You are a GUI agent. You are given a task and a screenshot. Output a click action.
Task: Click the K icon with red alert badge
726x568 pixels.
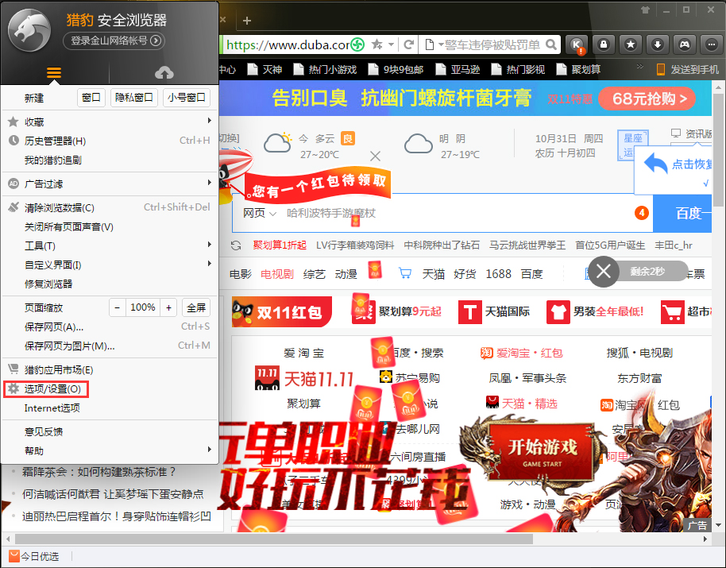(x=577, y=44)
